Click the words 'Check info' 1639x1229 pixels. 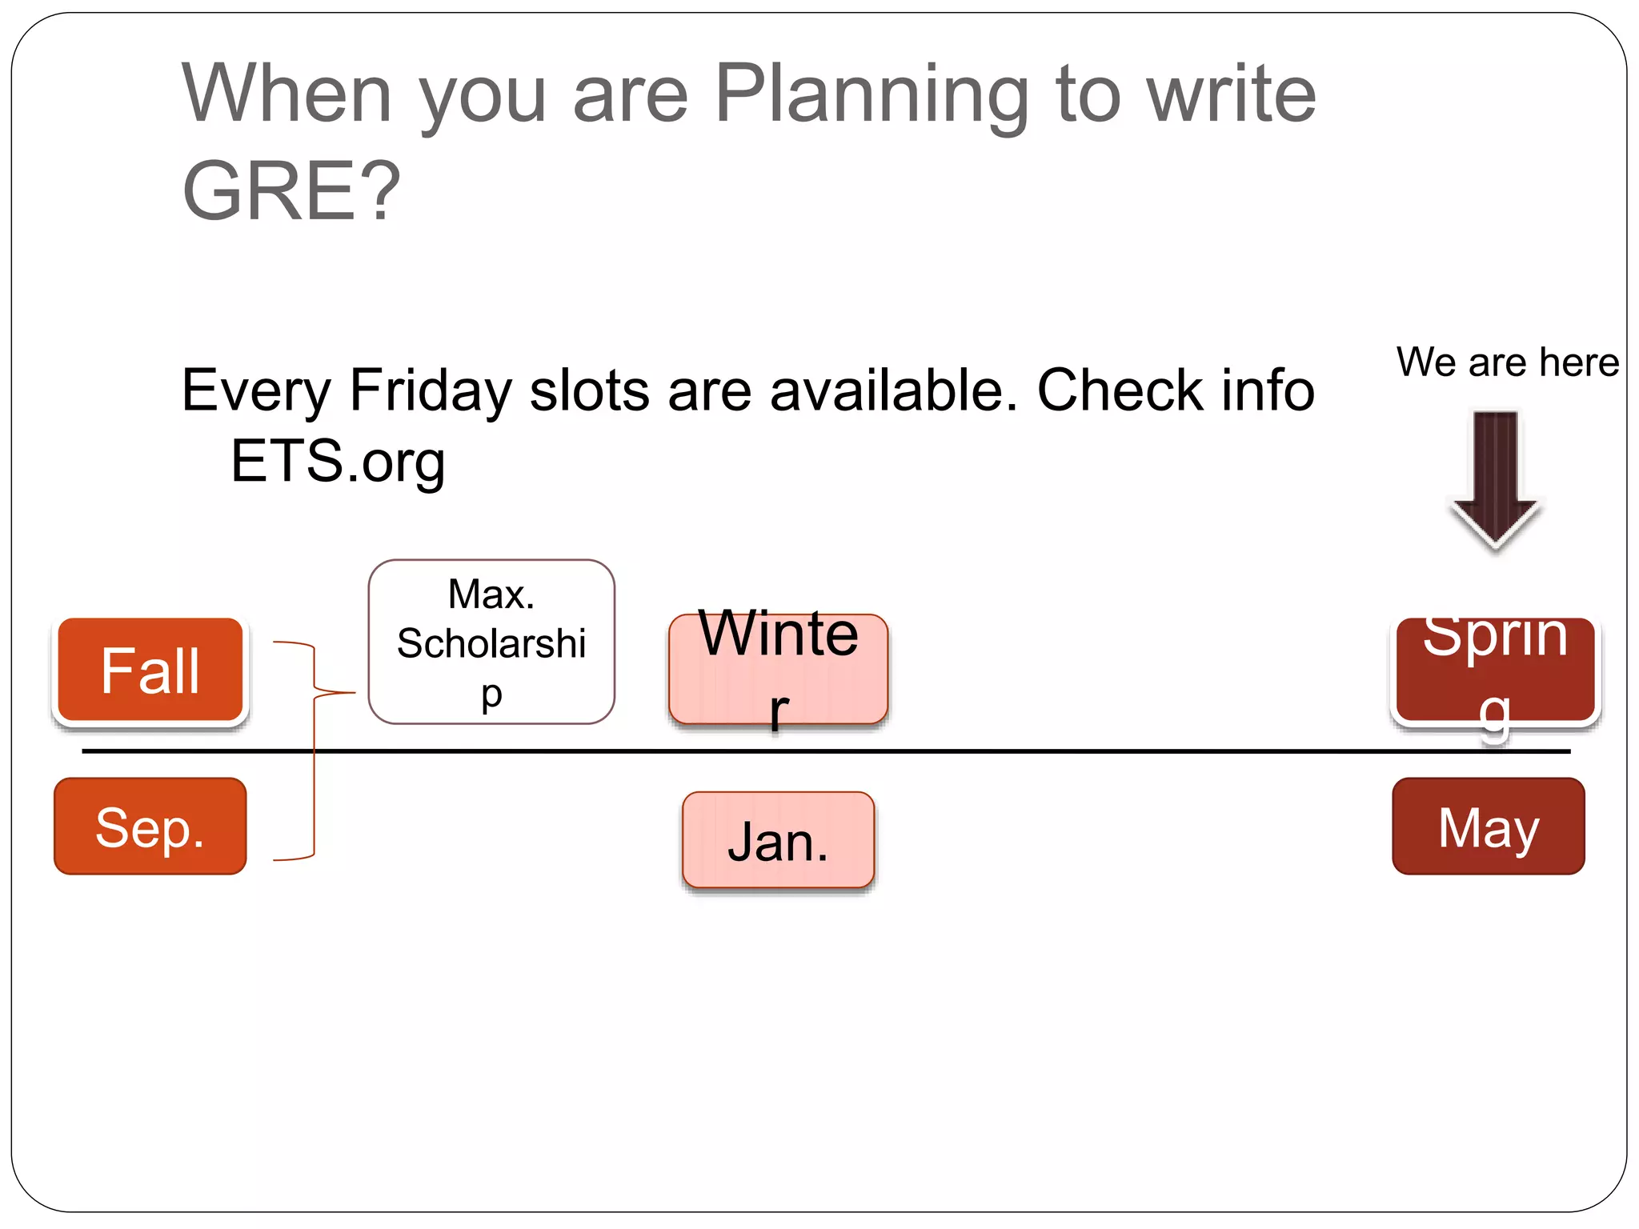pyautogui.click(x=1176, y=390)
